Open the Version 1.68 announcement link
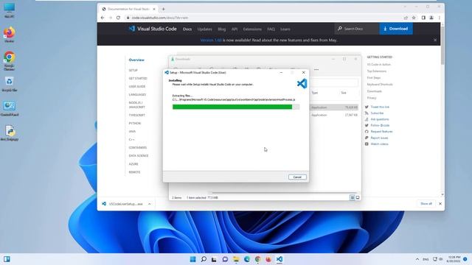 click(211, 40)
